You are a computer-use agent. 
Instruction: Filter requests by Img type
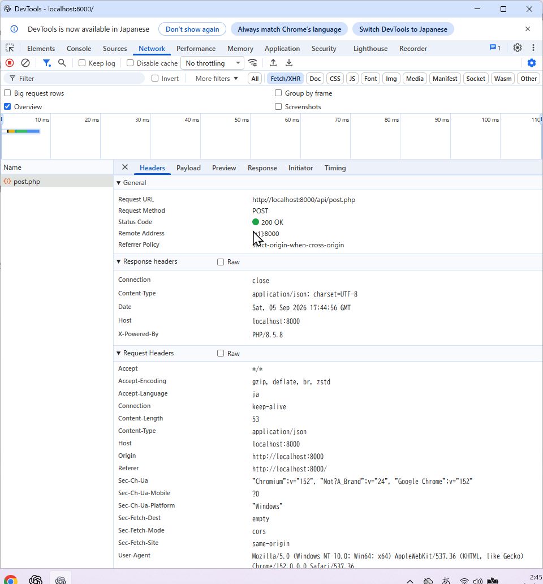pyautogui.click(x=391, y=79)
